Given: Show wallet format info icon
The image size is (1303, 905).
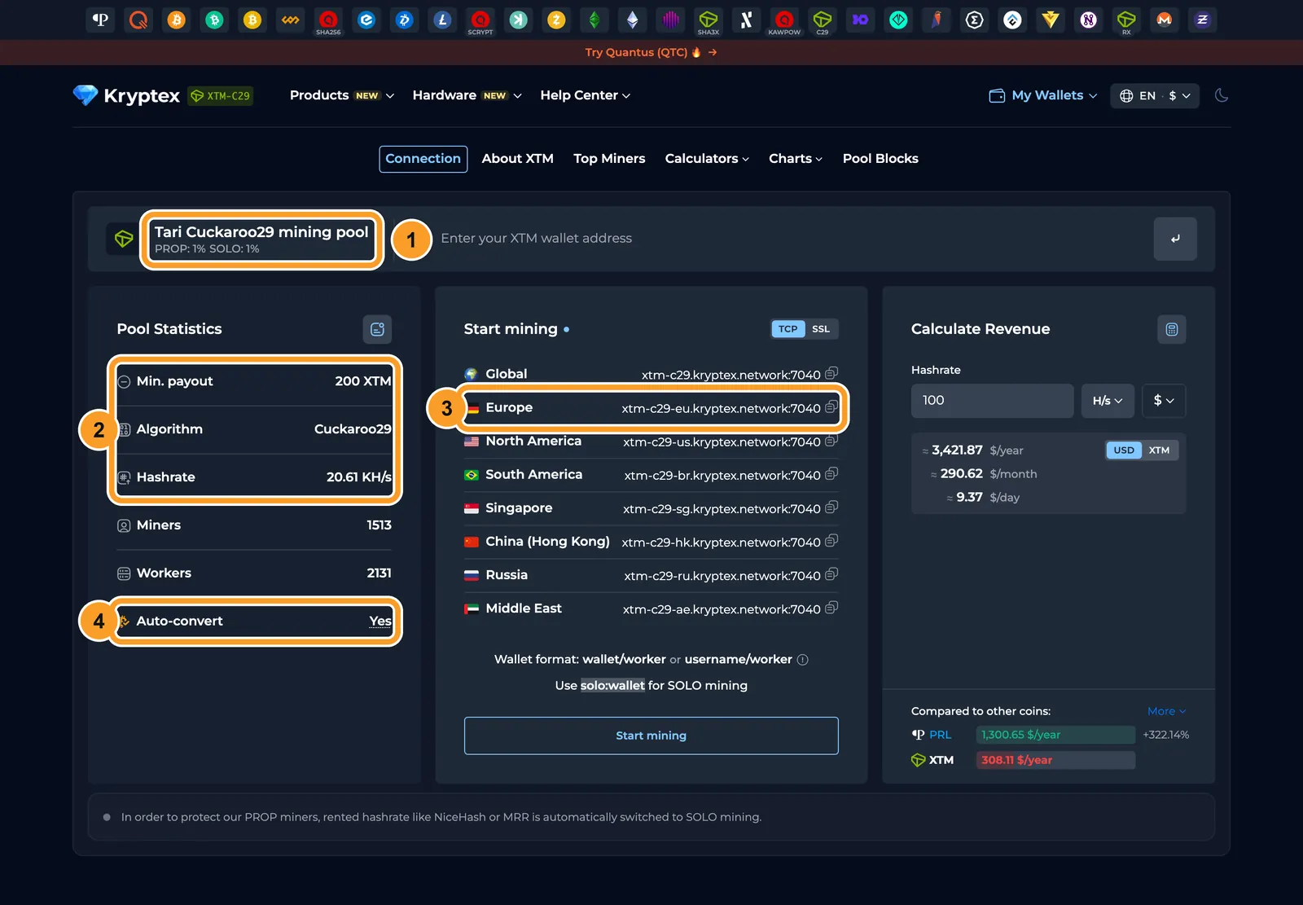Looking at the screenshot, I should 802,660.
